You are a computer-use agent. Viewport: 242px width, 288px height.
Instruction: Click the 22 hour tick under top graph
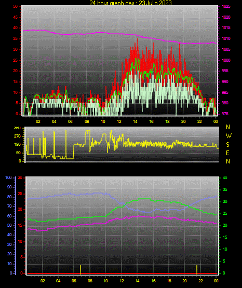tap(199, 121)
